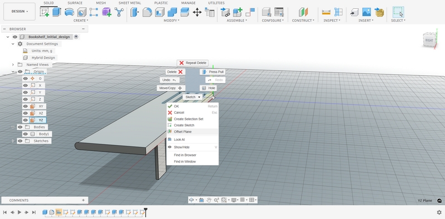
Task: Switch to the UTILITIES tab
Action: pos(216,3)
